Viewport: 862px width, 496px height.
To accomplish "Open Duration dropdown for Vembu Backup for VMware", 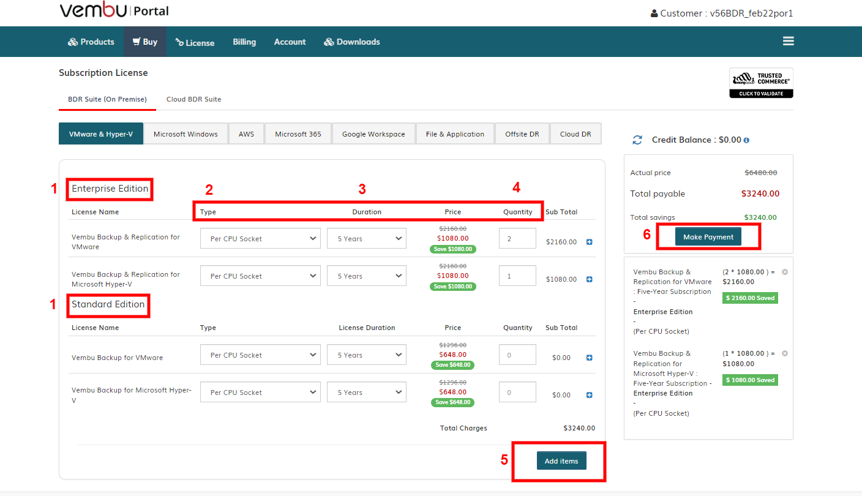I will (367, 355).
